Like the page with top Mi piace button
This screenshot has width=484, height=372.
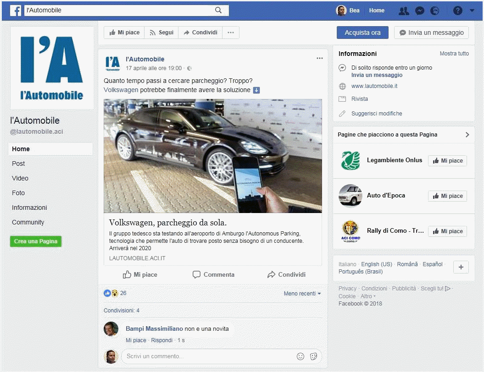tap(124, 33)
